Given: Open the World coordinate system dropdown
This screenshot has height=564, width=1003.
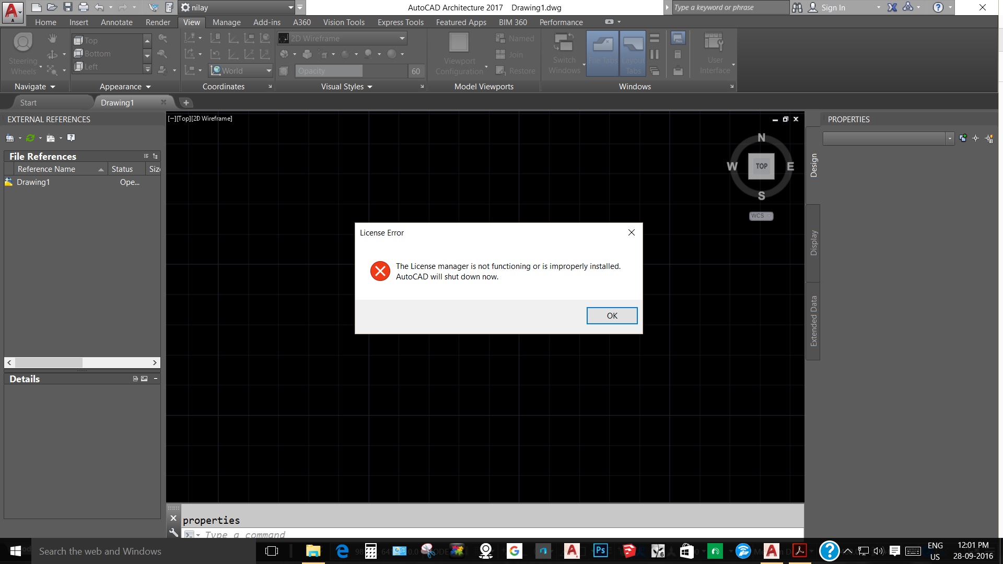Looking at the screenshot, I should coord(269,70).
